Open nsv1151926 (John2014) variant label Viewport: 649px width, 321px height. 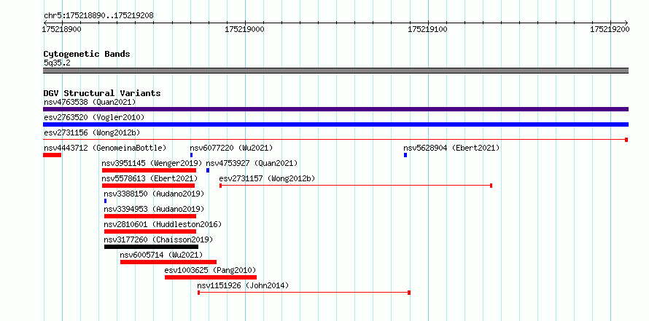point(243,285)
